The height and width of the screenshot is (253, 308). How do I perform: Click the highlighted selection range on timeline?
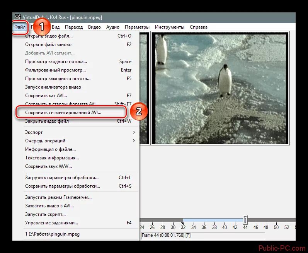click(x=213, y=220)
